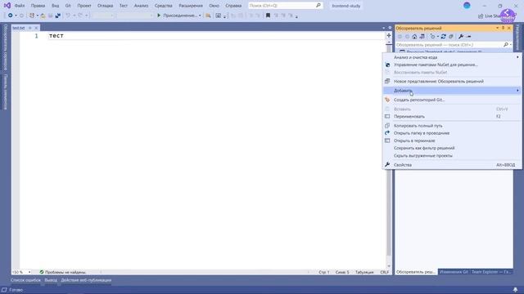Click the switch views icon in Solution Explorer toolbar
The image size is (524, 294).
pyautogui.click(x=422, y=36)
